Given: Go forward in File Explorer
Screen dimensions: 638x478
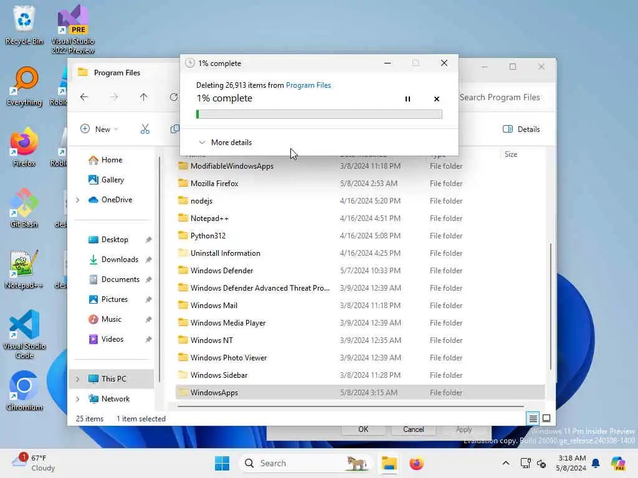Looking at the screenshot, I should click(114, 97).
